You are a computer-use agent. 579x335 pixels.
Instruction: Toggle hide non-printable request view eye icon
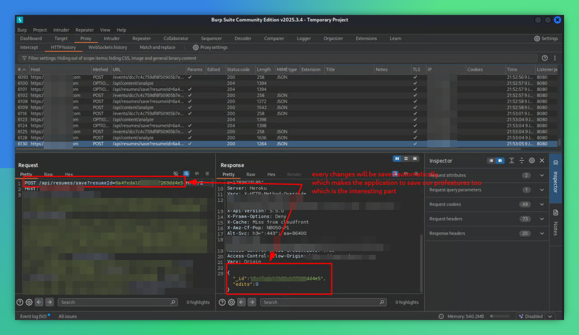click(175, 173)
